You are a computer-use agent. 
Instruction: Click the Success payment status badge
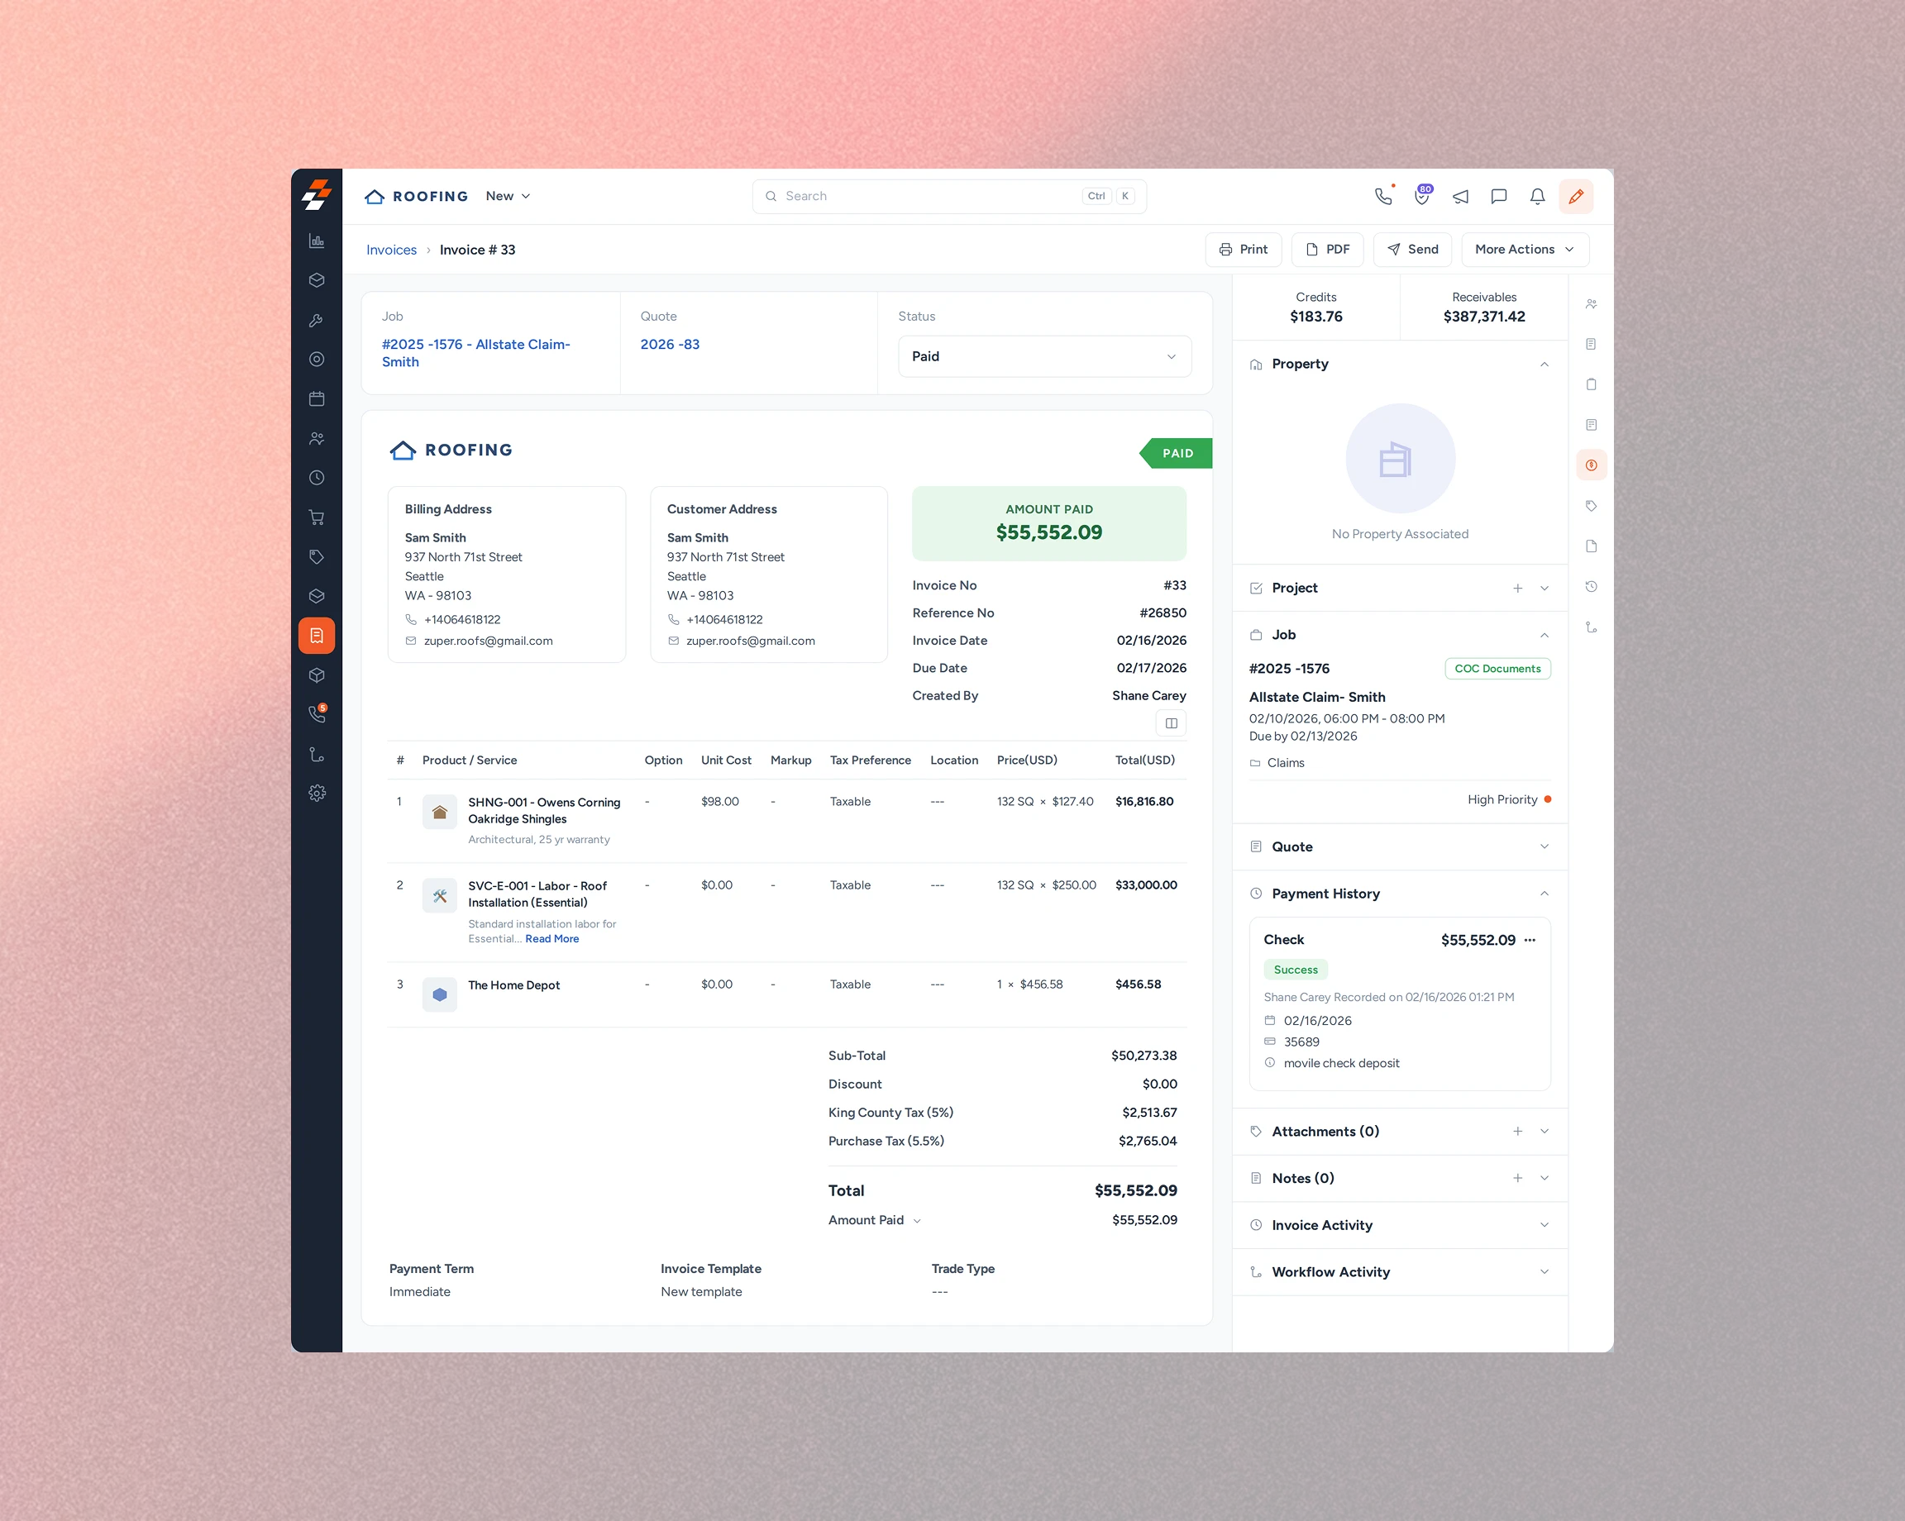click(x=1296, y=970)
